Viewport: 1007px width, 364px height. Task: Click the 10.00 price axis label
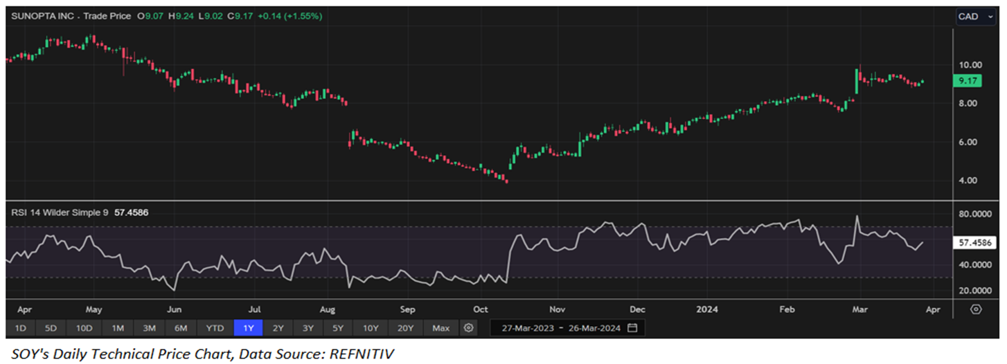970,65
